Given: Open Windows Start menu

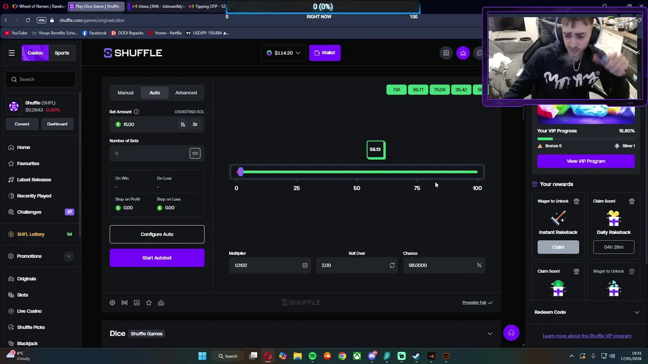Looking at the screenshot, I should click(202, 356).
